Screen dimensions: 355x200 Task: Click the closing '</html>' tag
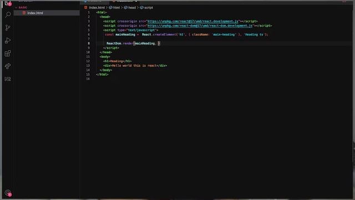pos(102,74)
